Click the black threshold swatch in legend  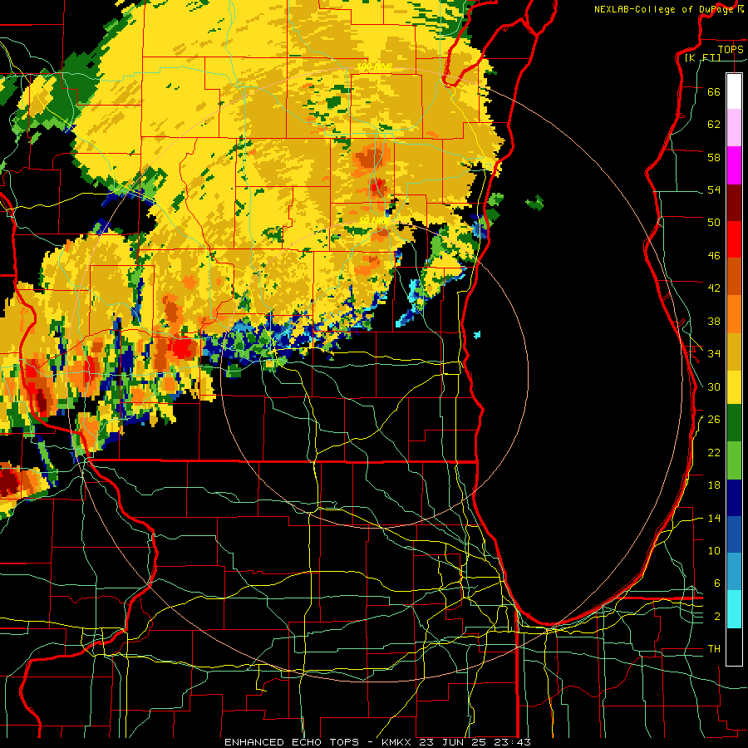tap(734, 647)
